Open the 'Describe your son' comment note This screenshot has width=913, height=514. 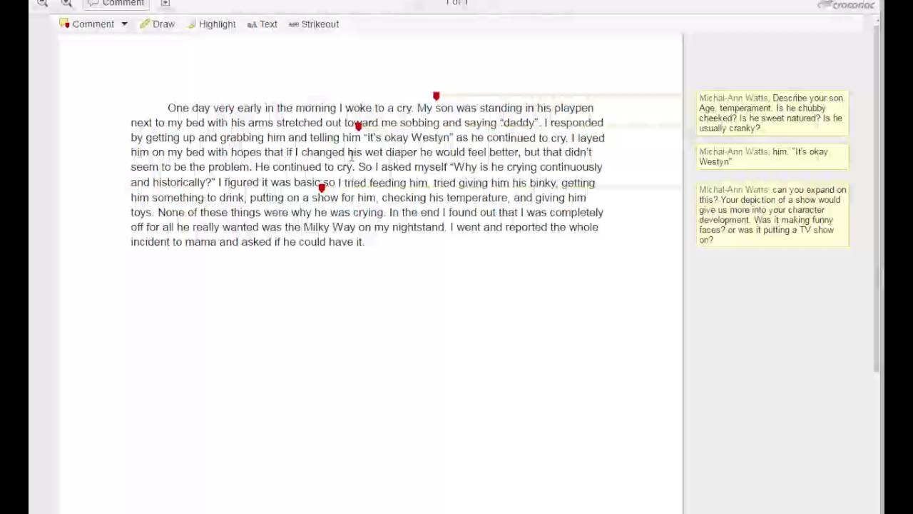pyautogui.click(x=772, y=113)
